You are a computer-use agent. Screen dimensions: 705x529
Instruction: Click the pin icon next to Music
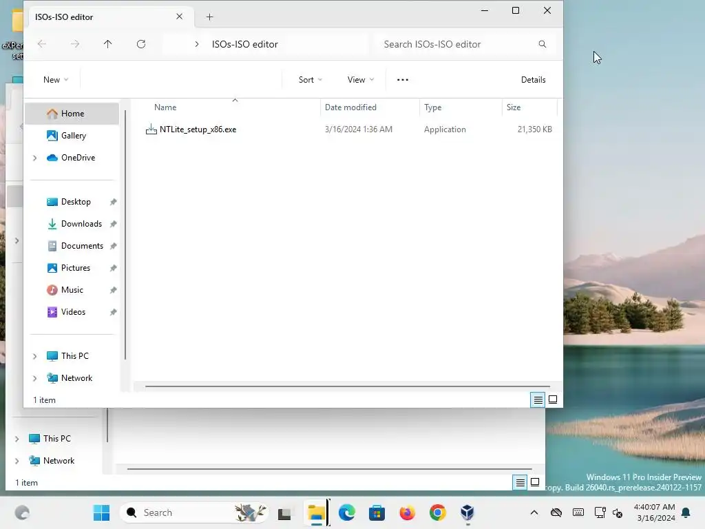coord(114,290)
